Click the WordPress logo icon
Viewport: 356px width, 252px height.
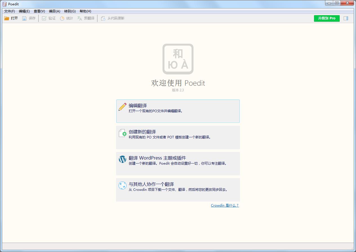click(123, 159)
